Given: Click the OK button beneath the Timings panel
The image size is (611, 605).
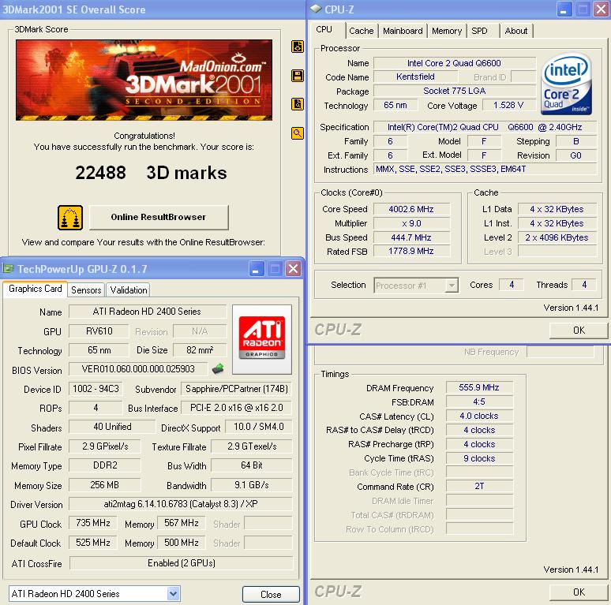Looking at the screenshot, I should [579, 592].
